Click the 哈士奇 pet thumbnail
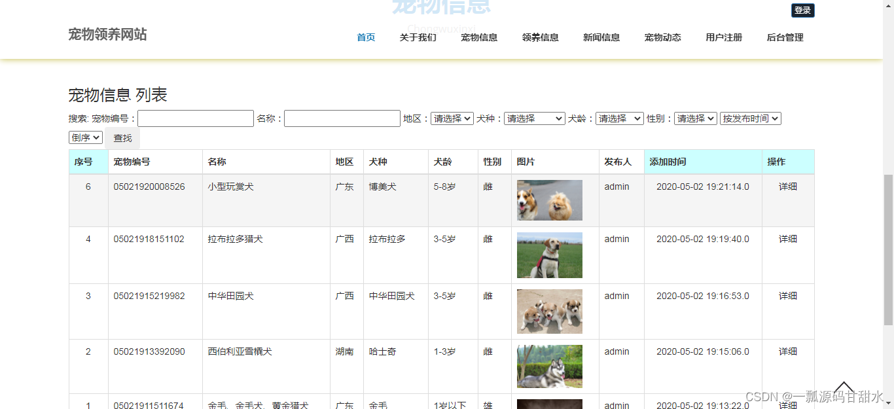This screenshot has height=409, width=894. 550,366
